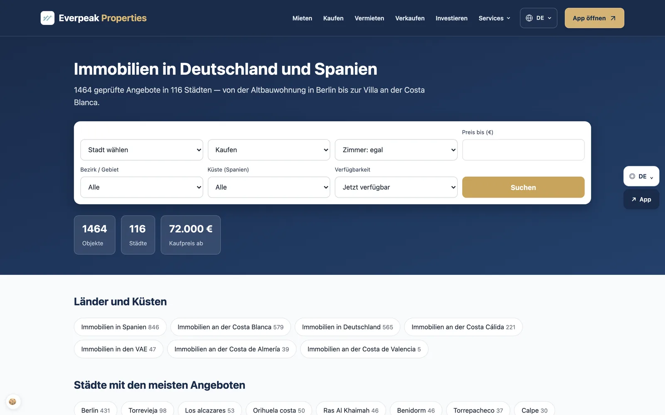Click the cookie settings icon

[12, 401]
